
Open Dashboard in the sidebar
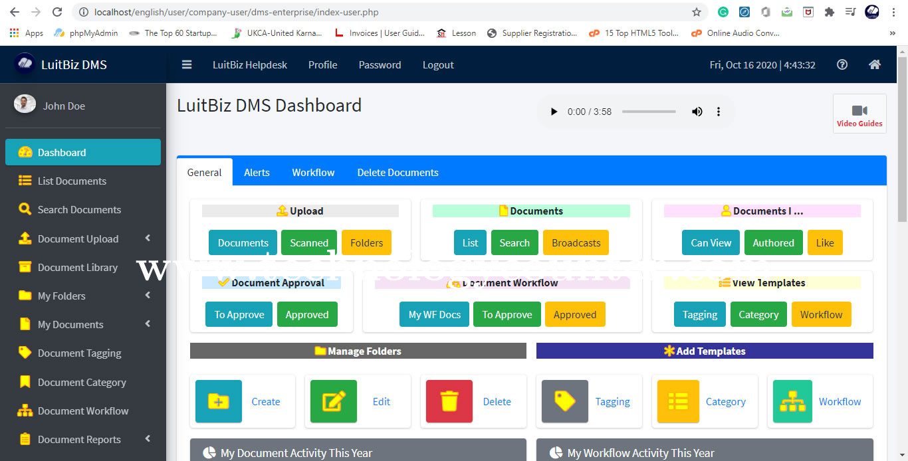(83, 152)
